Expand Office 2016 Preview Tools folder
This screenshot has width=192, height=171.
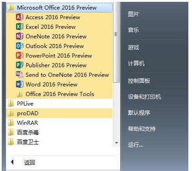point(59,94)
